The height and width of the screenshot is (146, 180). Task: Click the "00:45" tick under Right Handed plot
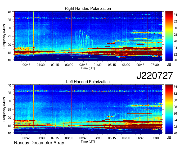(x=26, y=65)
